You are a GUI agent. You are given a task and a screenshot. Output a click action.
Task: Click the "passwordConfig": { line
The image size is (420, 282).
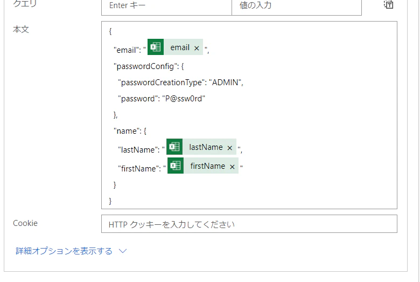[x=149, y=66]
